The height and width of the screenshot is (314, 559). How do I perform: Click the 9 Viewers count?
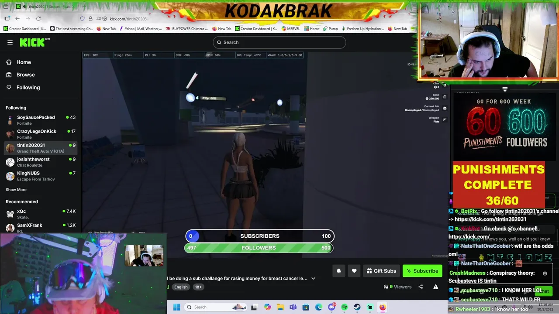397,287
